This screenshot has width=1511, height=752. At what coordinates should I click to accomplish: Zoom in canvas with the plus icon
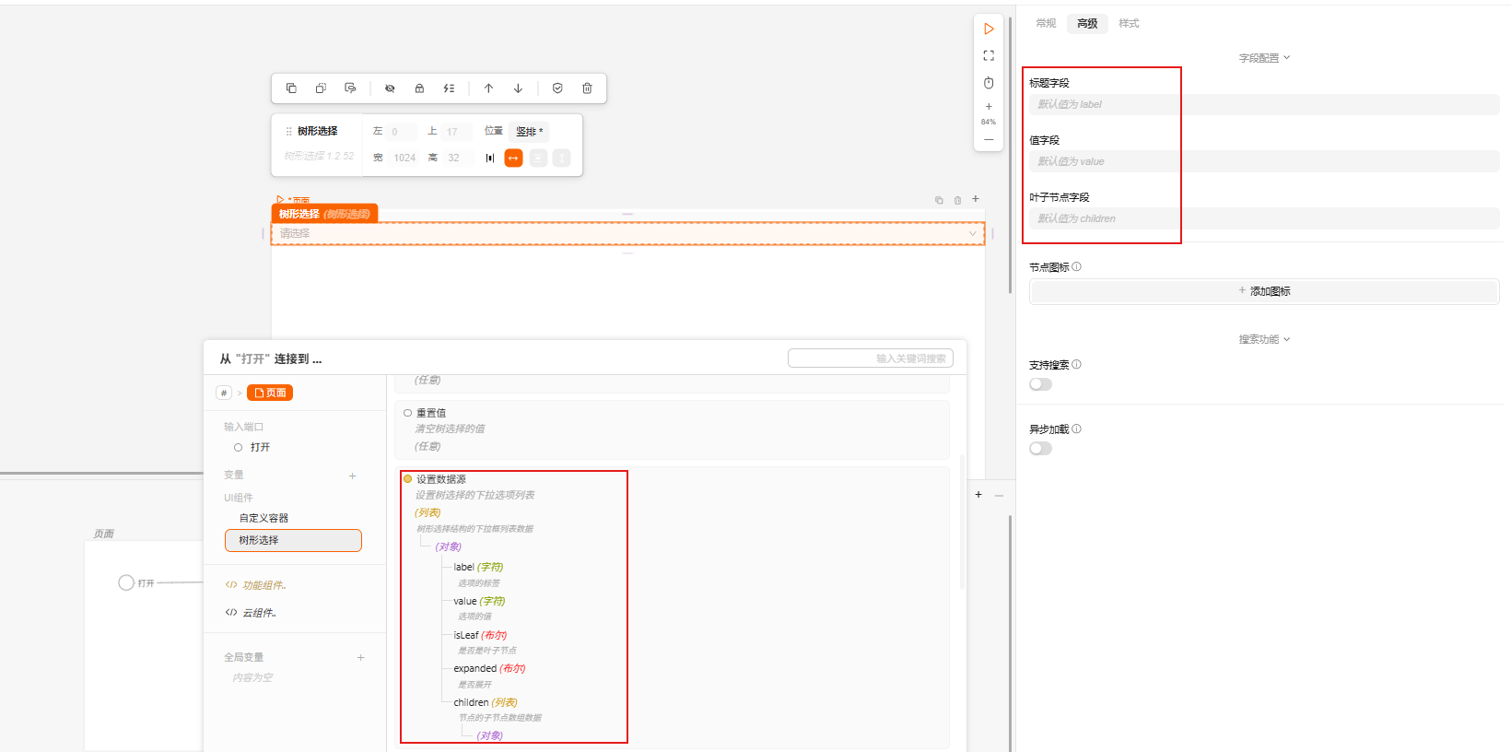[989, 107]
